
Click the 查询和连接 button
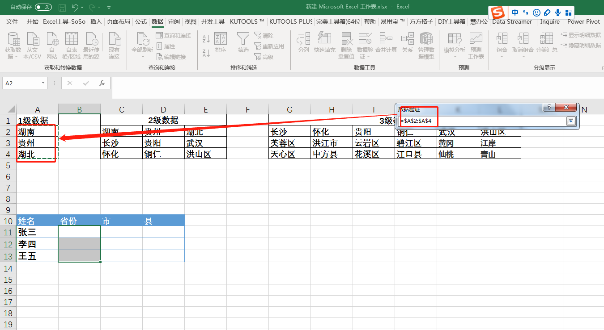(x=173, y=35)
